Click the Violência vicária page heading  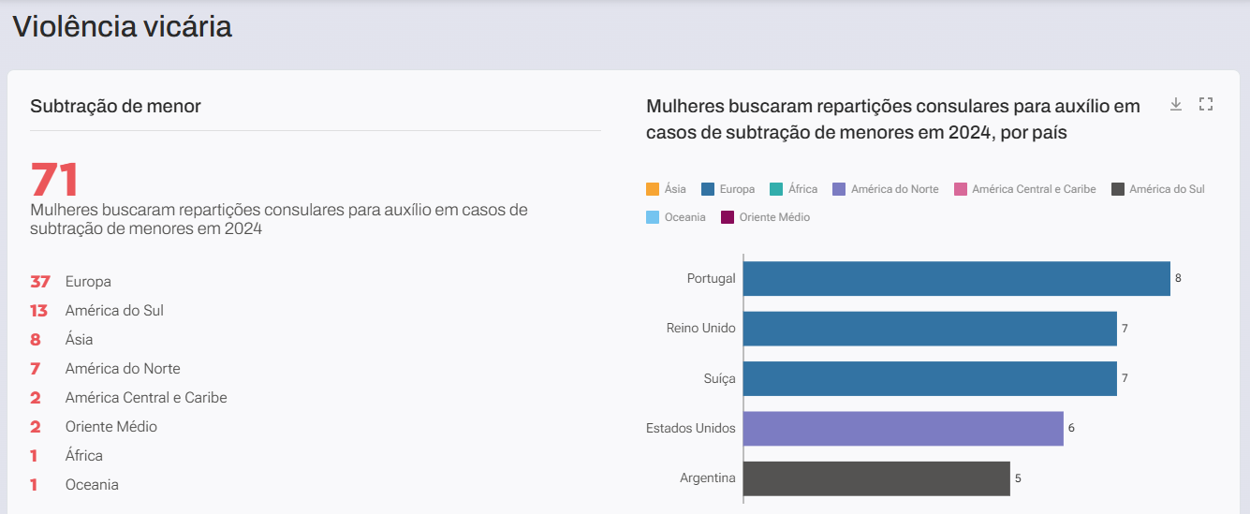122,26
